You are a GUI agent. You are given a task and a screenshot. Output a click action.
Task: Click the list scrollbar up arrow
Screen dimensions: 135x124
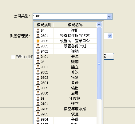click(x=99, y=24)
